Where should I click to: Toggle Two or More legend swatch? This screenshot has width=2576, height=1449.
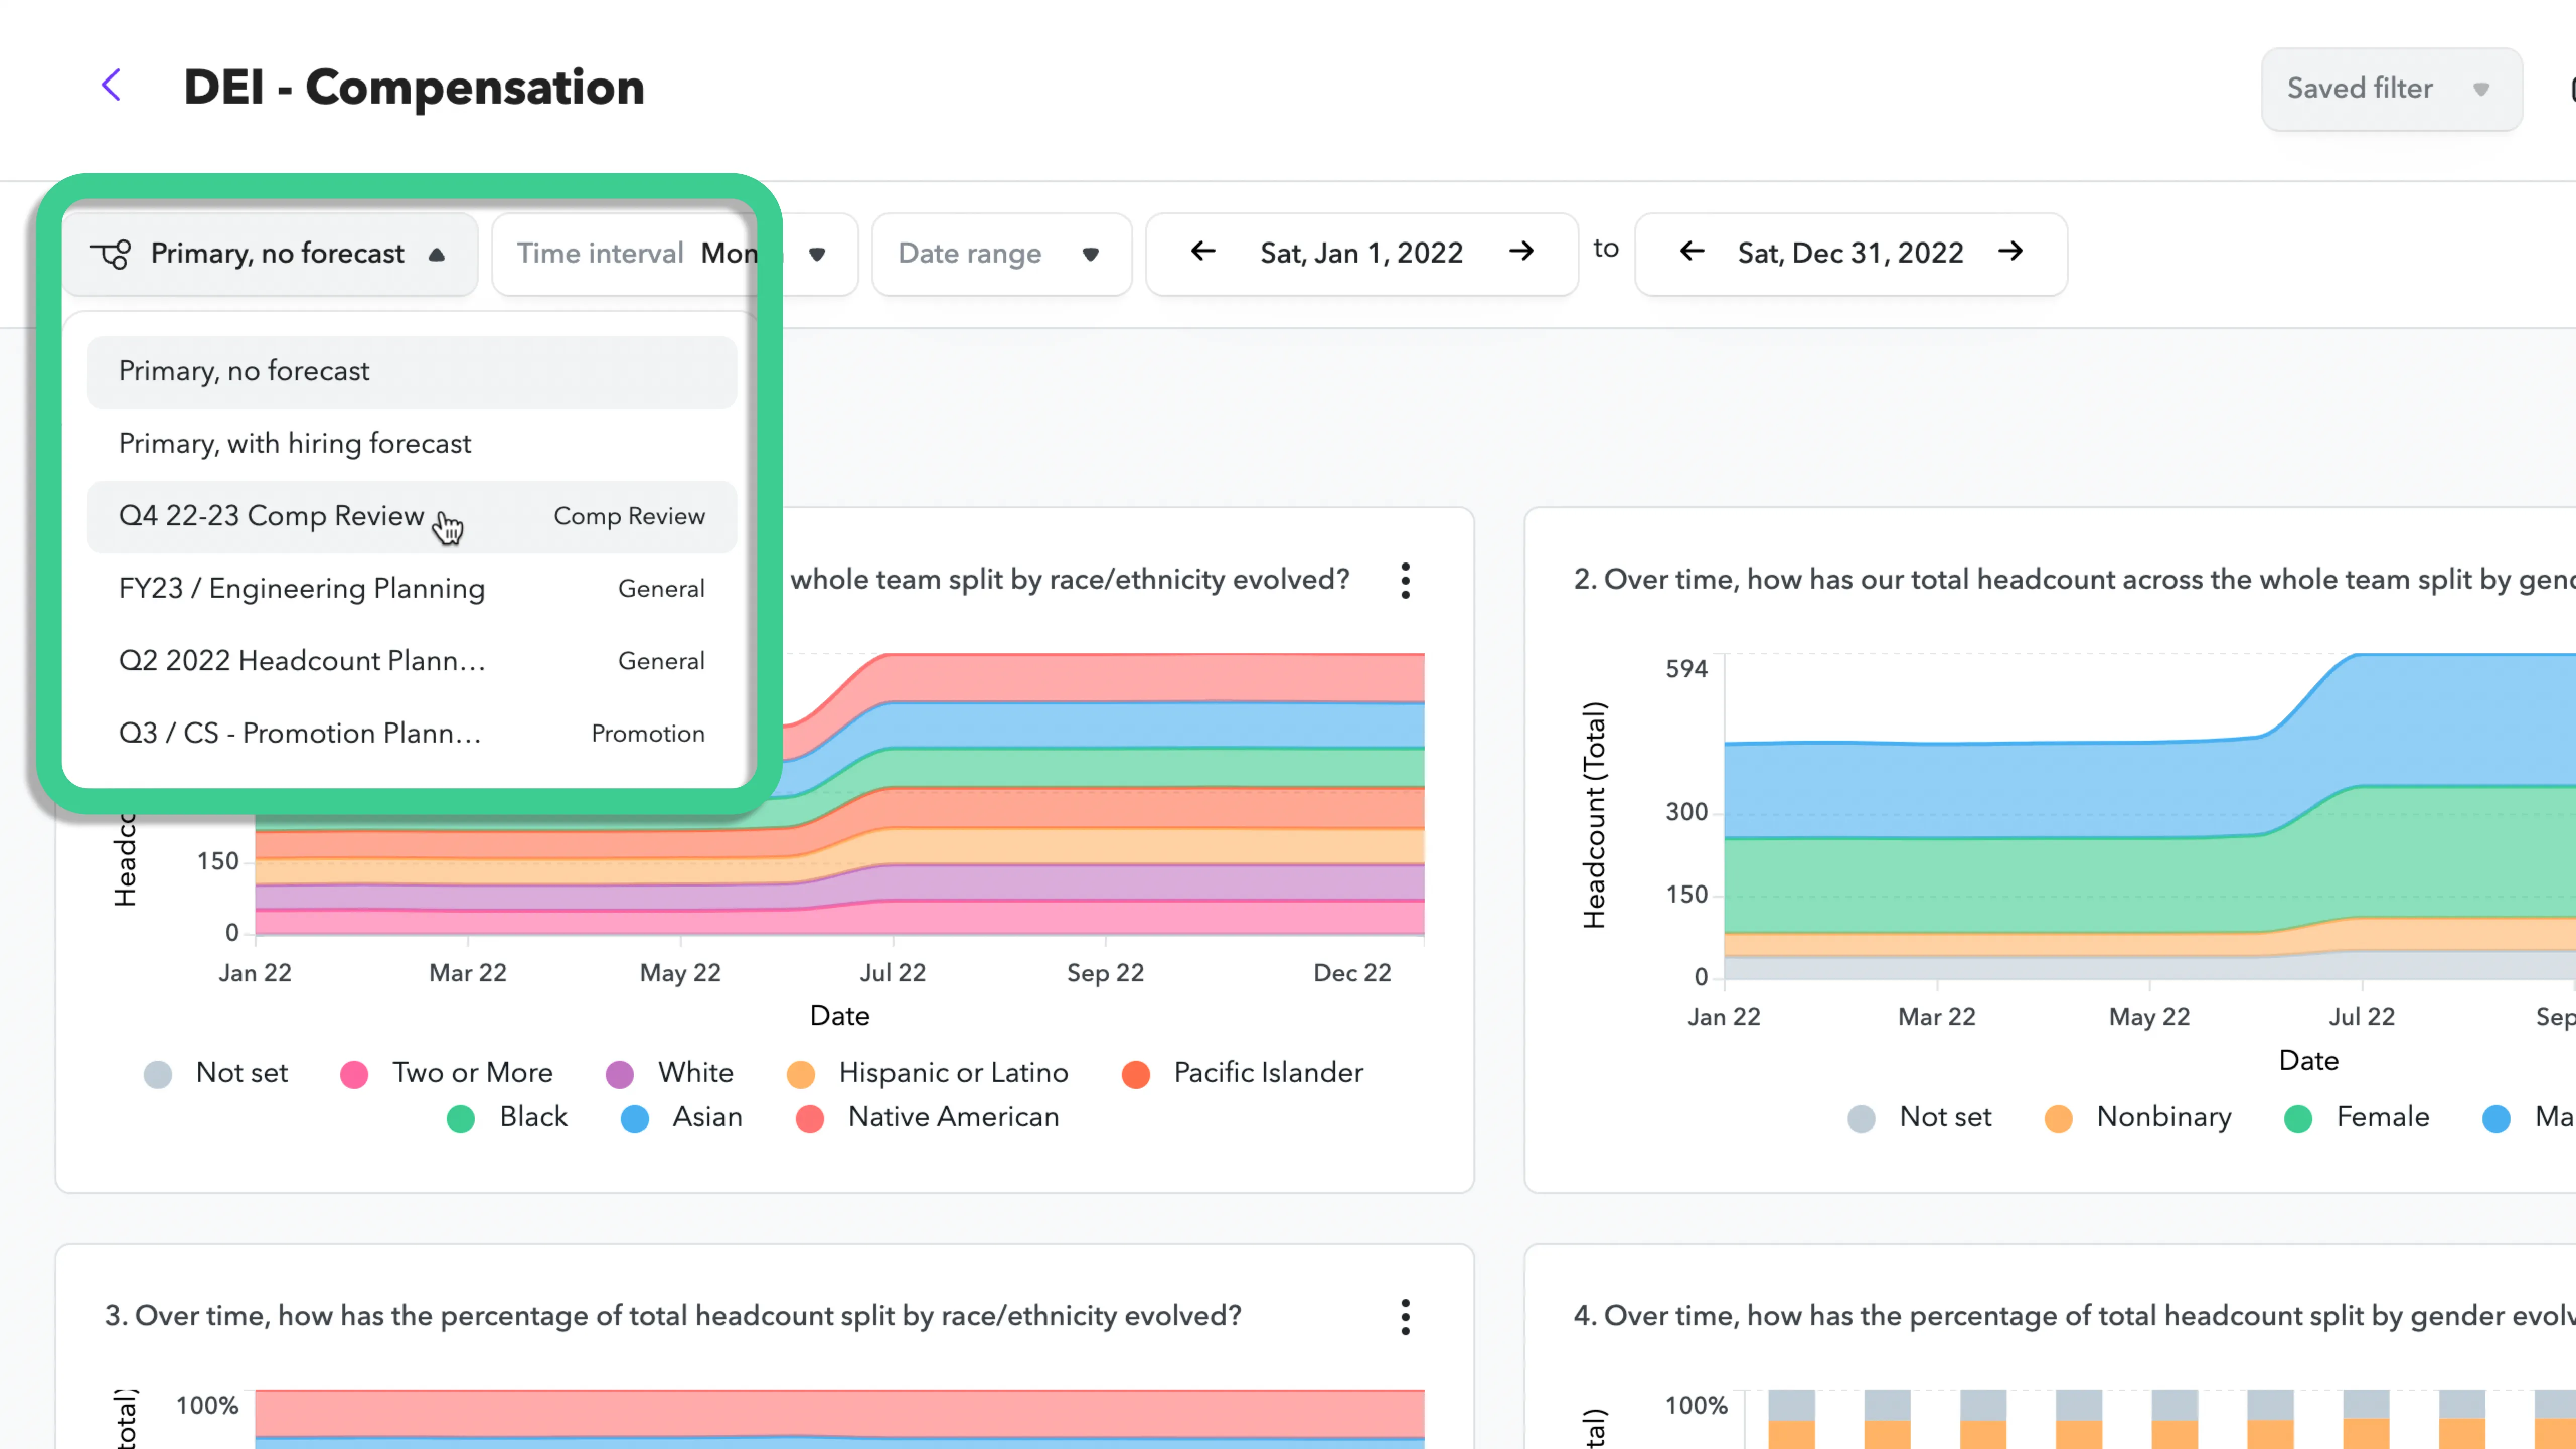(354, 1074)
